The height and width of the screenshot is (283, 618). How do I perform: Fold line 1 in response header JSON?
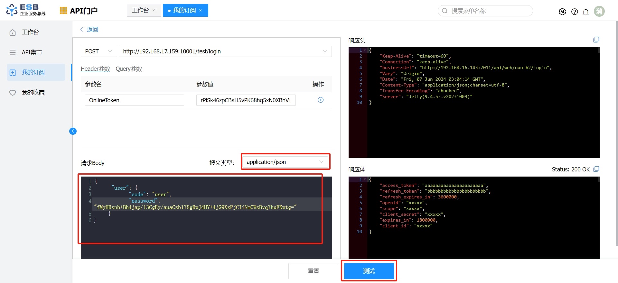point(365,50)
